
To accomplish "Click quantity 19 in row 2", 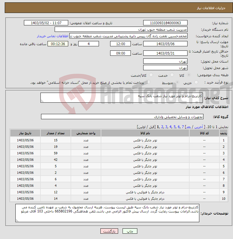I will pos(56,147).
